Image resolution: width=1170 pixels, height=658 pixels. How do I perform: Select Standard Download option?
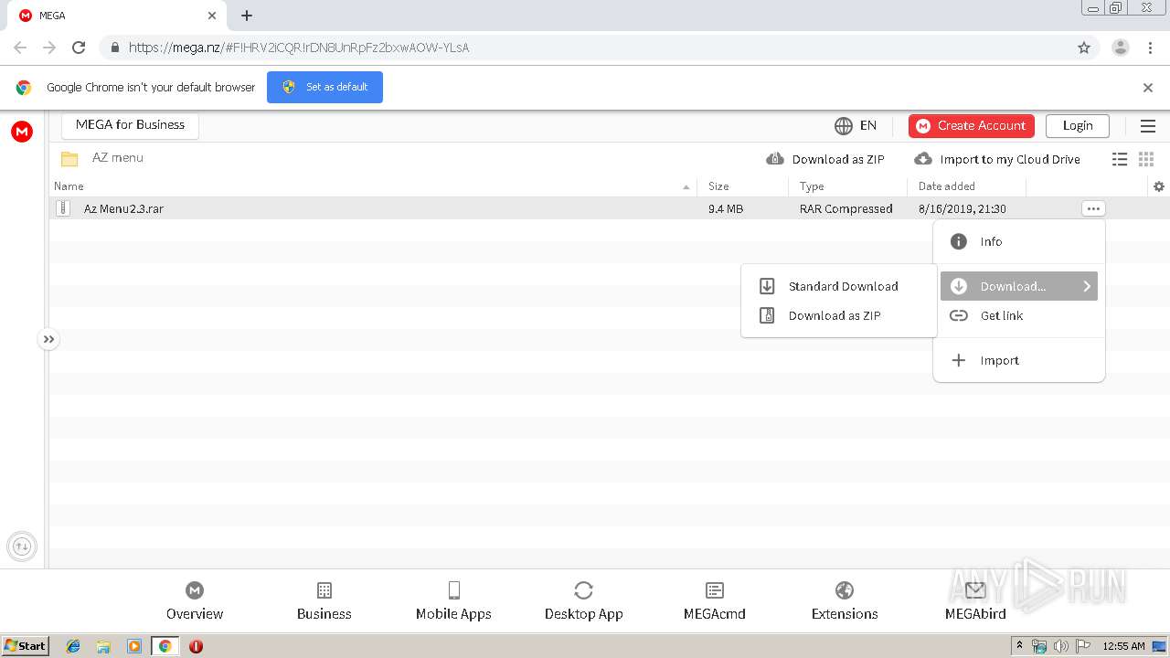(x=839, y=286)
